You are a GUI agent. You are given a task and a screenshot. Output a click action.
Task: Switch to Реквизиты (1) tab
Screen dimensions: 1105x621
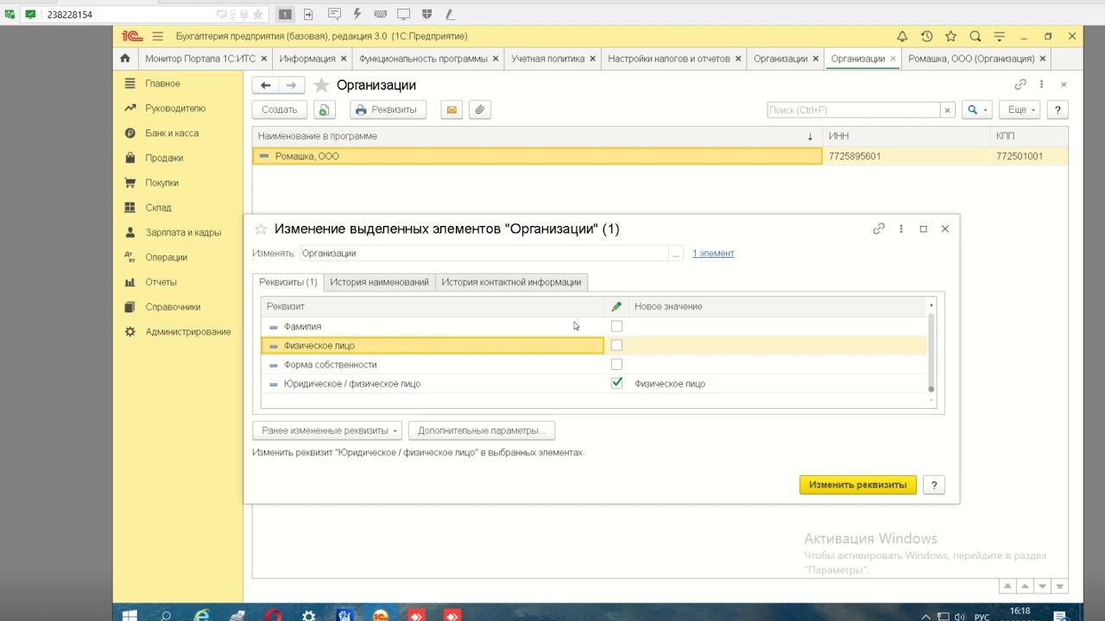[x=288, y=282]
